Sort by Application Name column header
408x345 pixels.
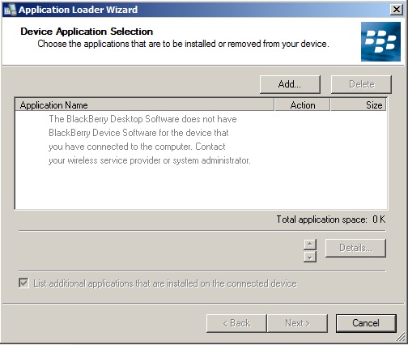(145, 104)
